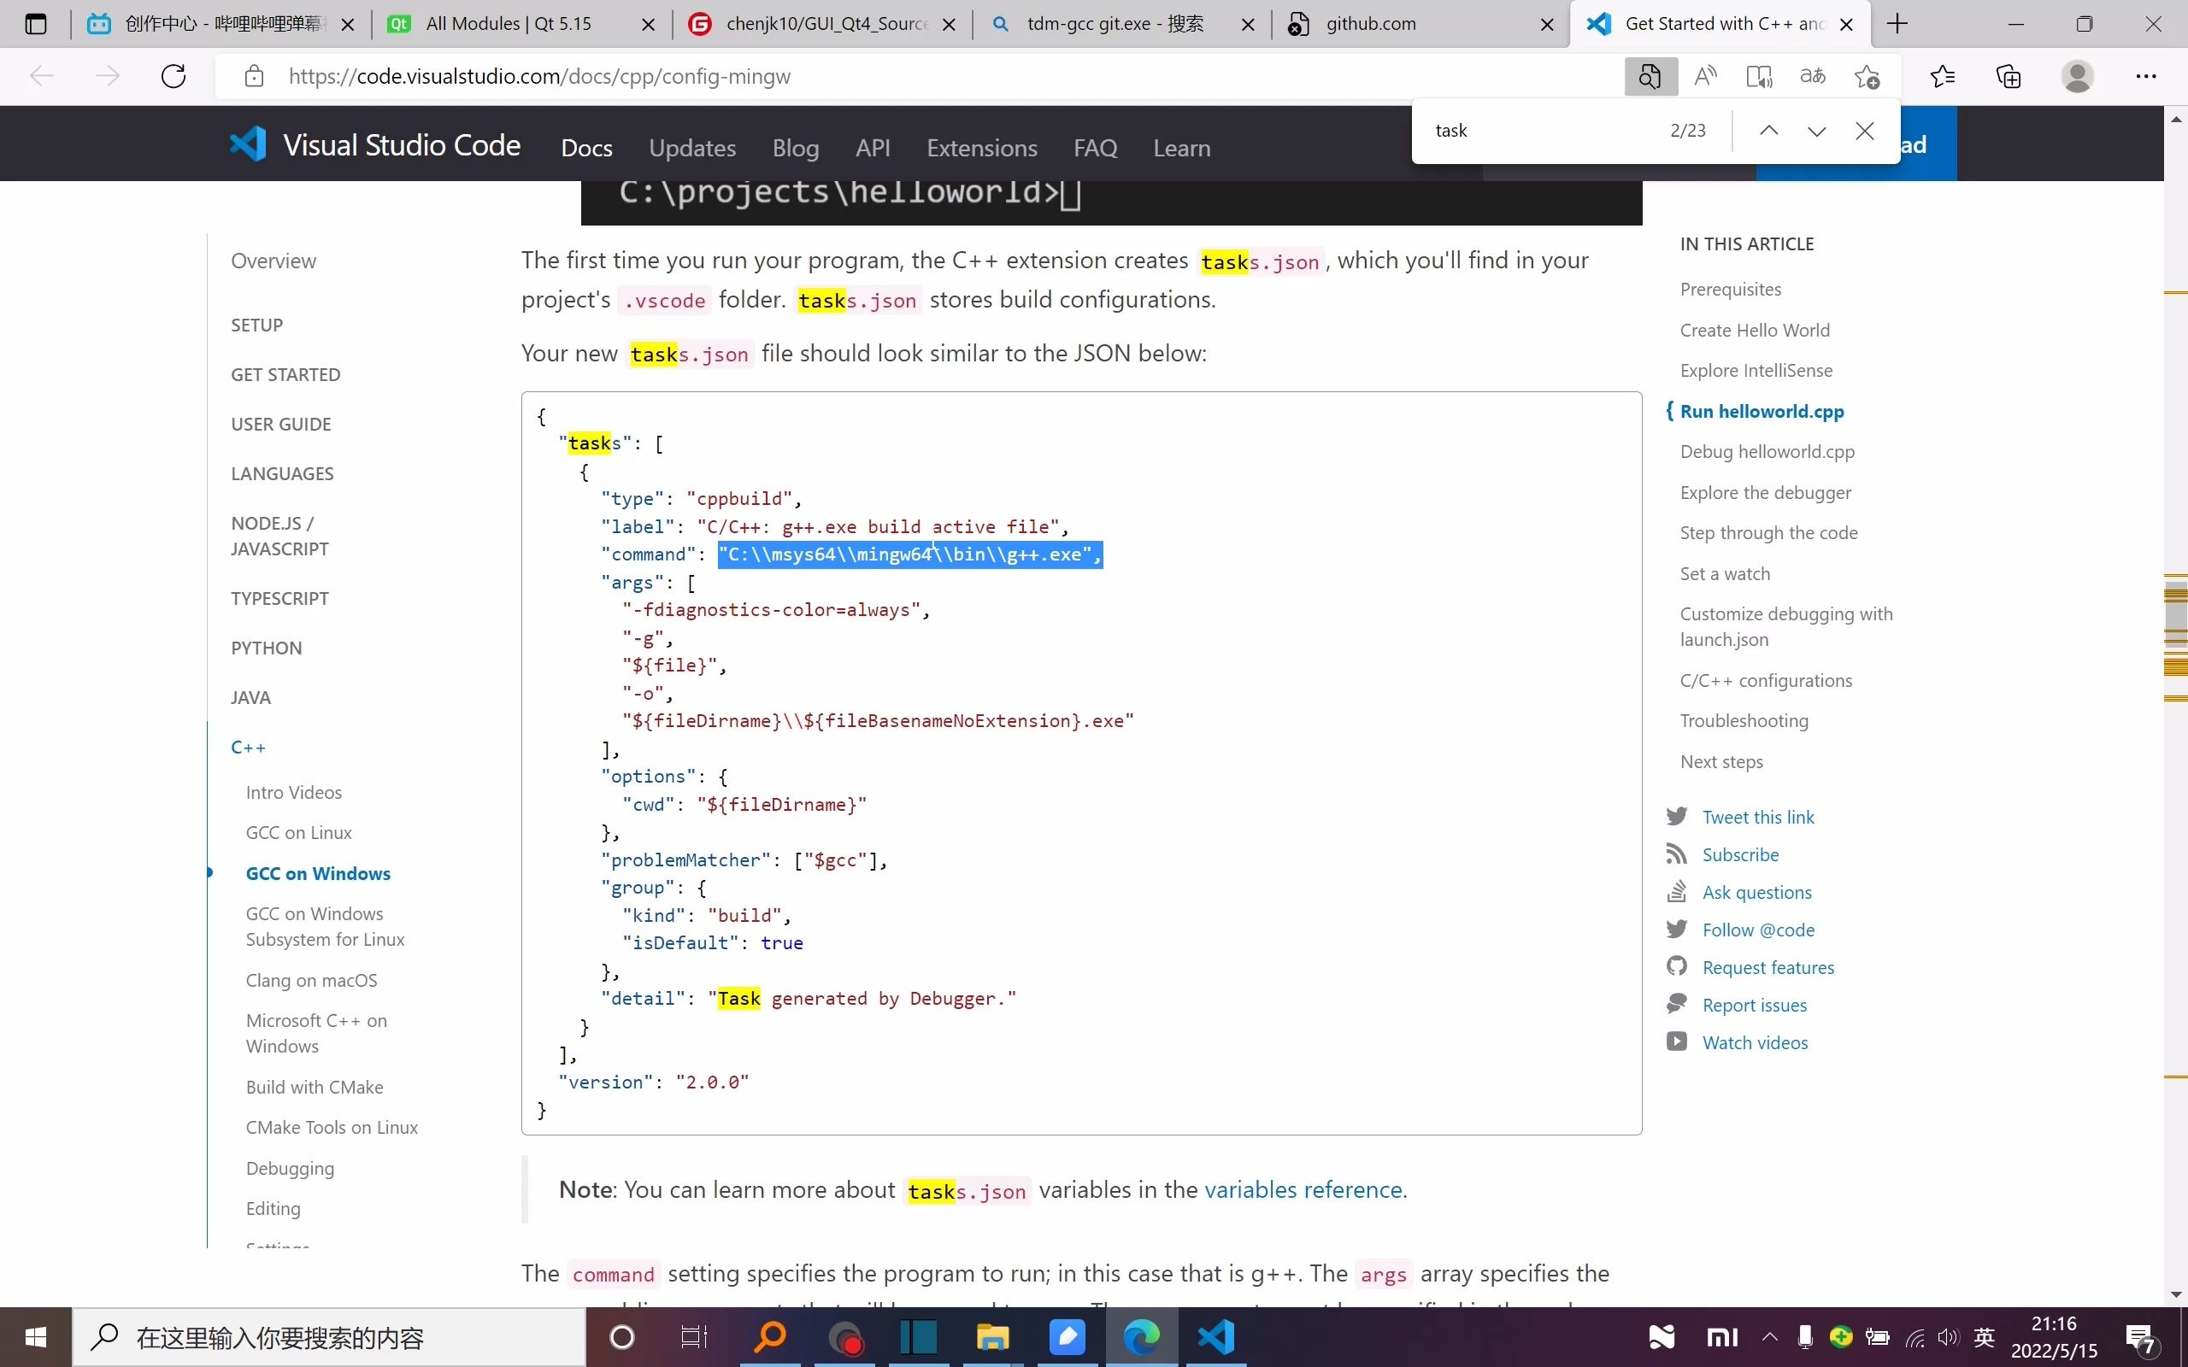Viewport: 2188px width, 1367px height.
Task: Add this page to favorites
Action: tap(1868, 76)
